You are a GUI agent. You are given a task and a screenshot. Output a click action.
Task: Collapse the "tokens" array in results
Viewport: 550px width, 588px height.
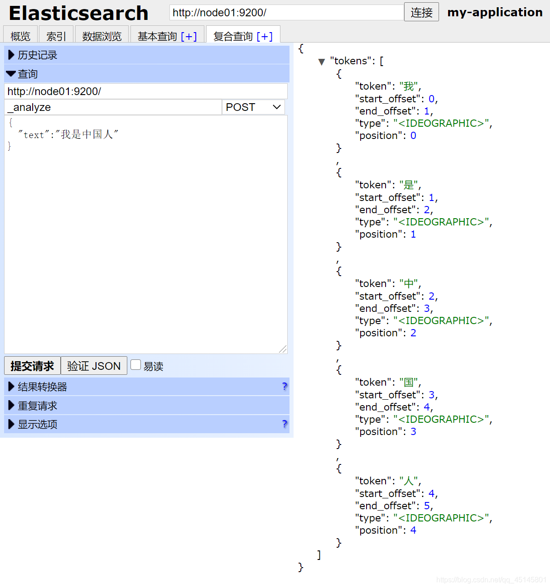tap(322, 62)
